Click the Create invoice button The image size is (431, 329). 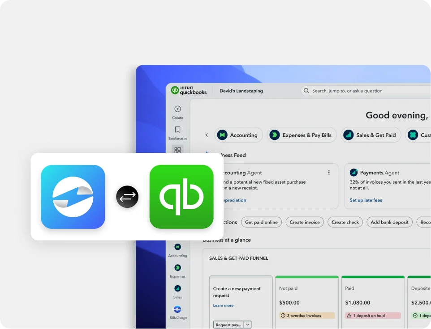pos(305,222)
